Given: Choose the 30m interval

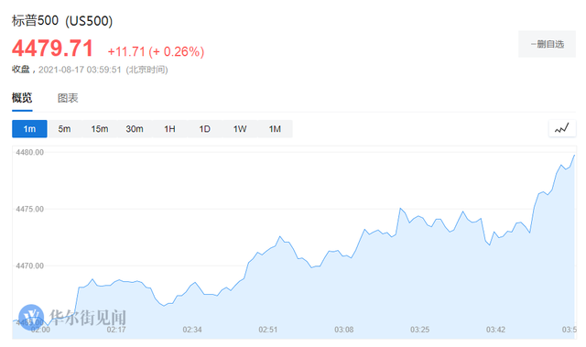Looking at the screenshot, I should (135, 129).
